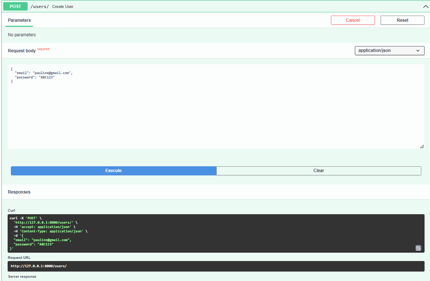Copy the curl command using the copy icon
Image resolution: width=430 pixels, height=281 pixels.
pos(418,248)
